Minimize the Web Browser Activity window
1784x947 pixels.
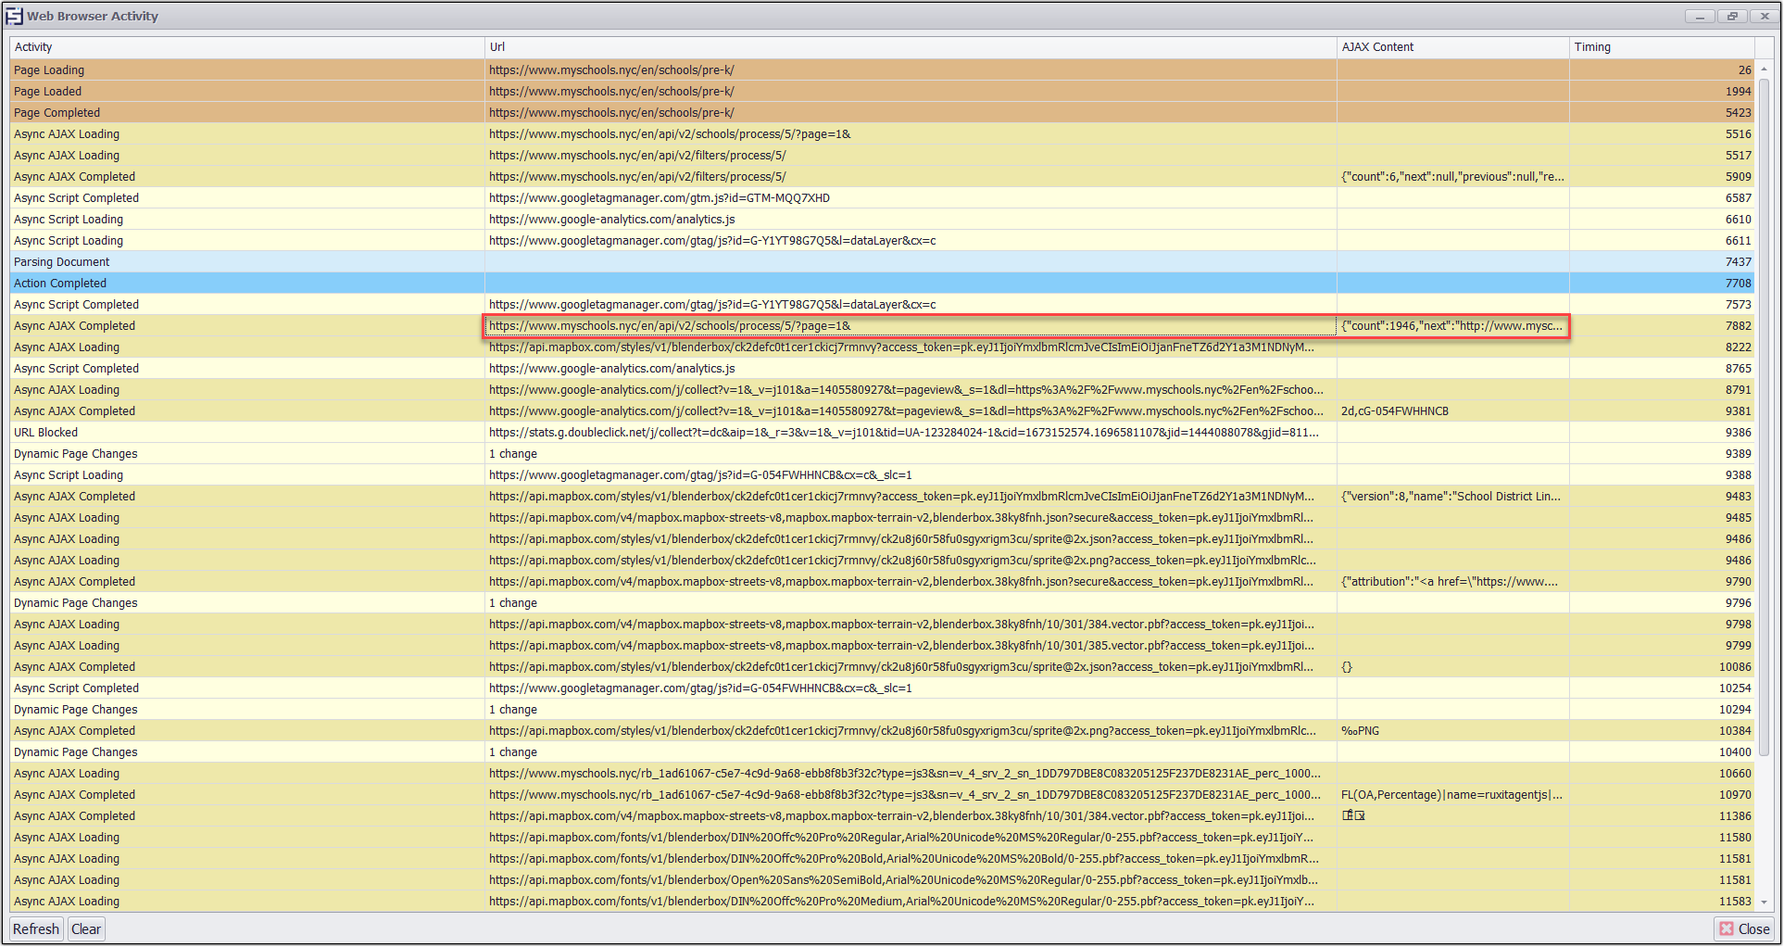(x=1699, y=16)
